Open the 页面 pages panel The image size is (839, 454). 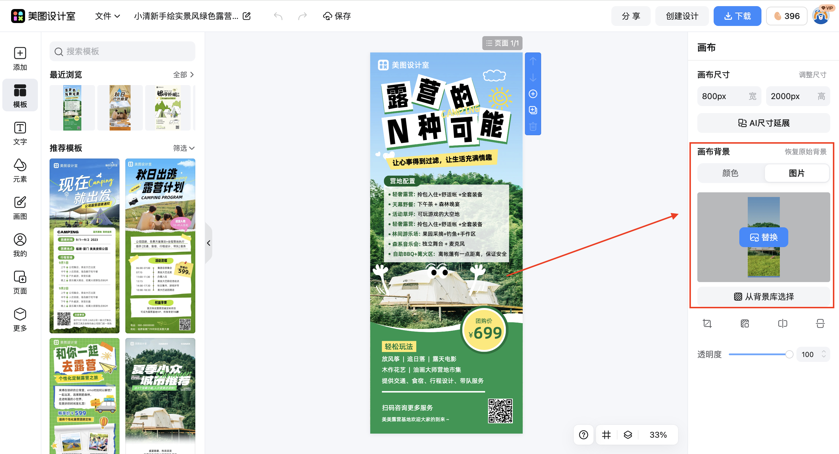tap(20, 282)
